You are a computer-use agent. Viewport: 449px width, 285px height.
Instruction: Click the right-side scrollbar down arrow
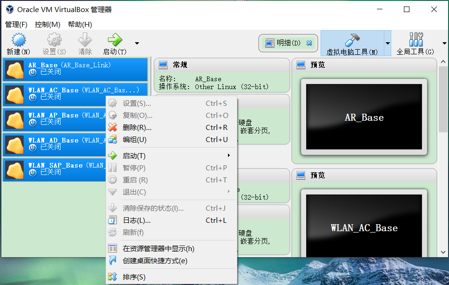(x=443, y=252)
